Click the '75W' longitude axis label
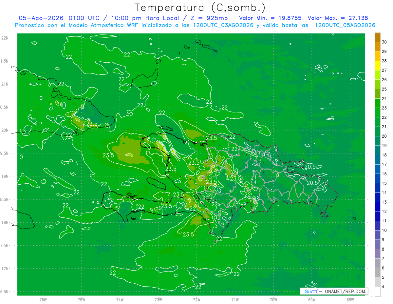The width and height of the screenshot is (393, 304). pyautogui.click(x=82, y=299)
